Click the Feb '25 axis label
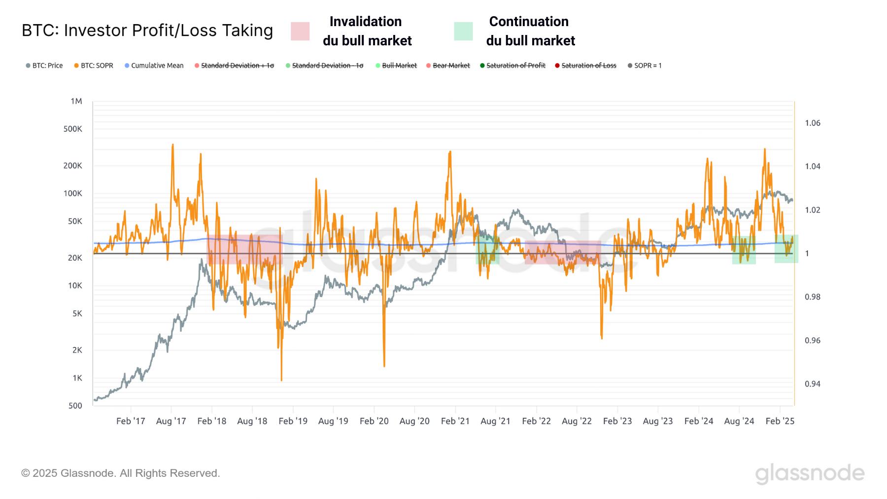The image size is (887, 499). point(781,421)
